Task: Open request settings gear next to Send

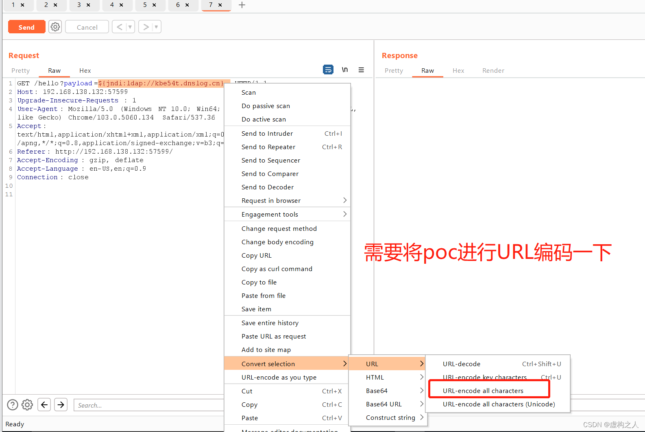Action: point(55,27)
